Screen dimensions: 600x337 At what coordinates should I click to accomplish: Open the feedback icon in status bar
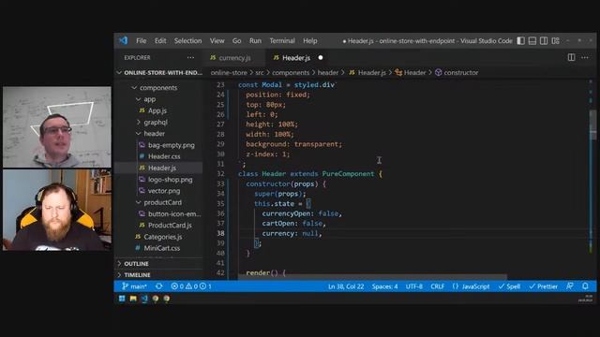[570, 286]
